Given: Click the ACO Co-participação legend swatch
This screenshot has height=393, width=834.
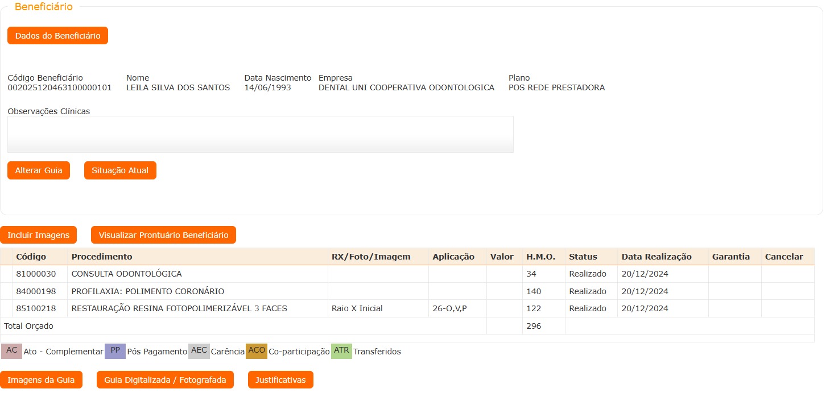Looking at the screenshot, I should 256,351.
